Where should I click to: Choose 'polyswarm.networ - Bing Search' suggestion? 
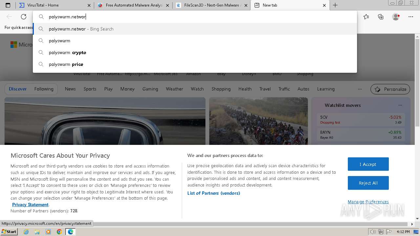click(195, 29)
